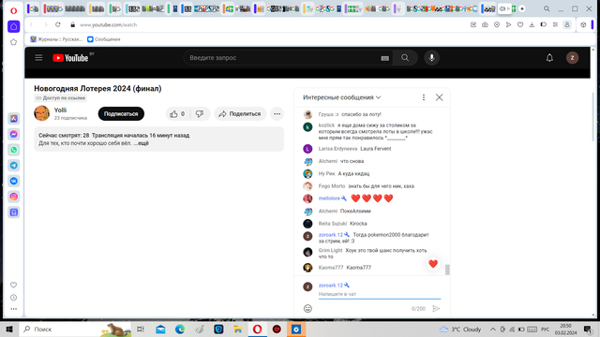The image size is (600, 337).
Task: Open more actions under the video
Action: 277,114
